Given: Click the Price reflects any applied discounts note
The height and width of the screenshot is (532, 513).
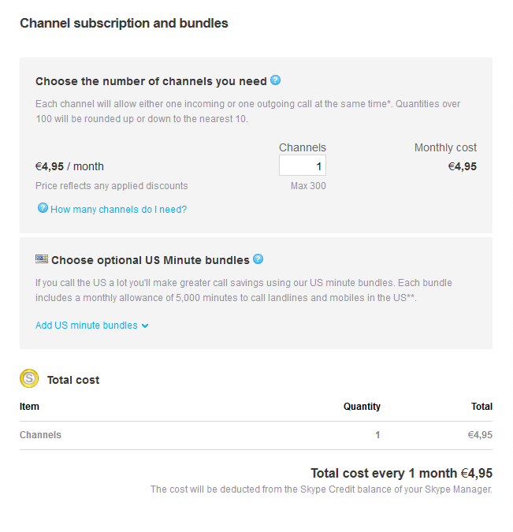Looking at the screenshot, I should point(112,186).
